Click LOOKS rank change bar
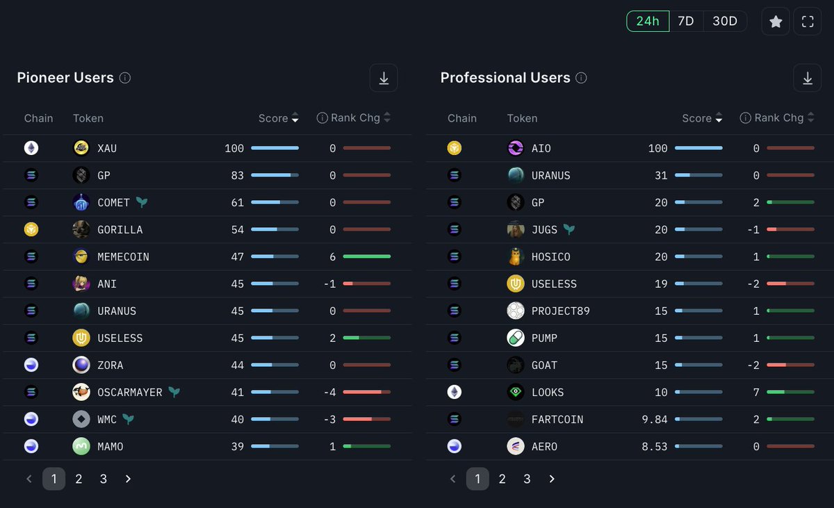The image size is (834, 508). [x=790, y=392]
